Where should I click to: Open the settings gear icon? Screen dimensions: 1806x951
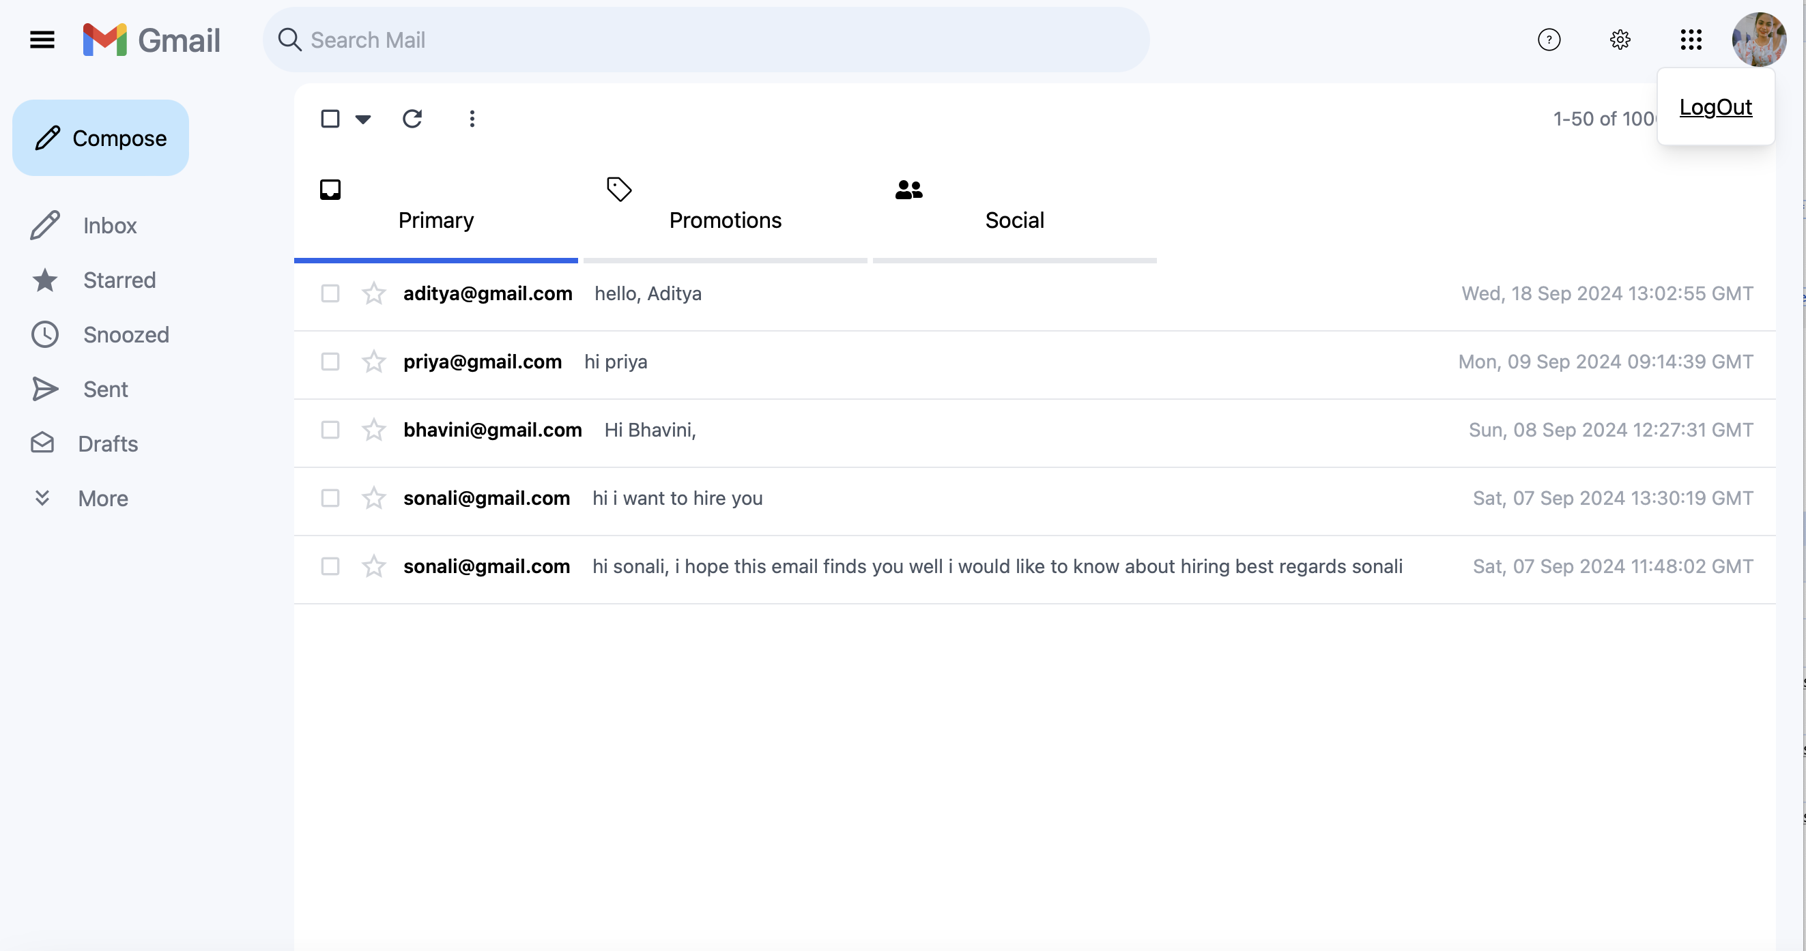point(1620,40)
